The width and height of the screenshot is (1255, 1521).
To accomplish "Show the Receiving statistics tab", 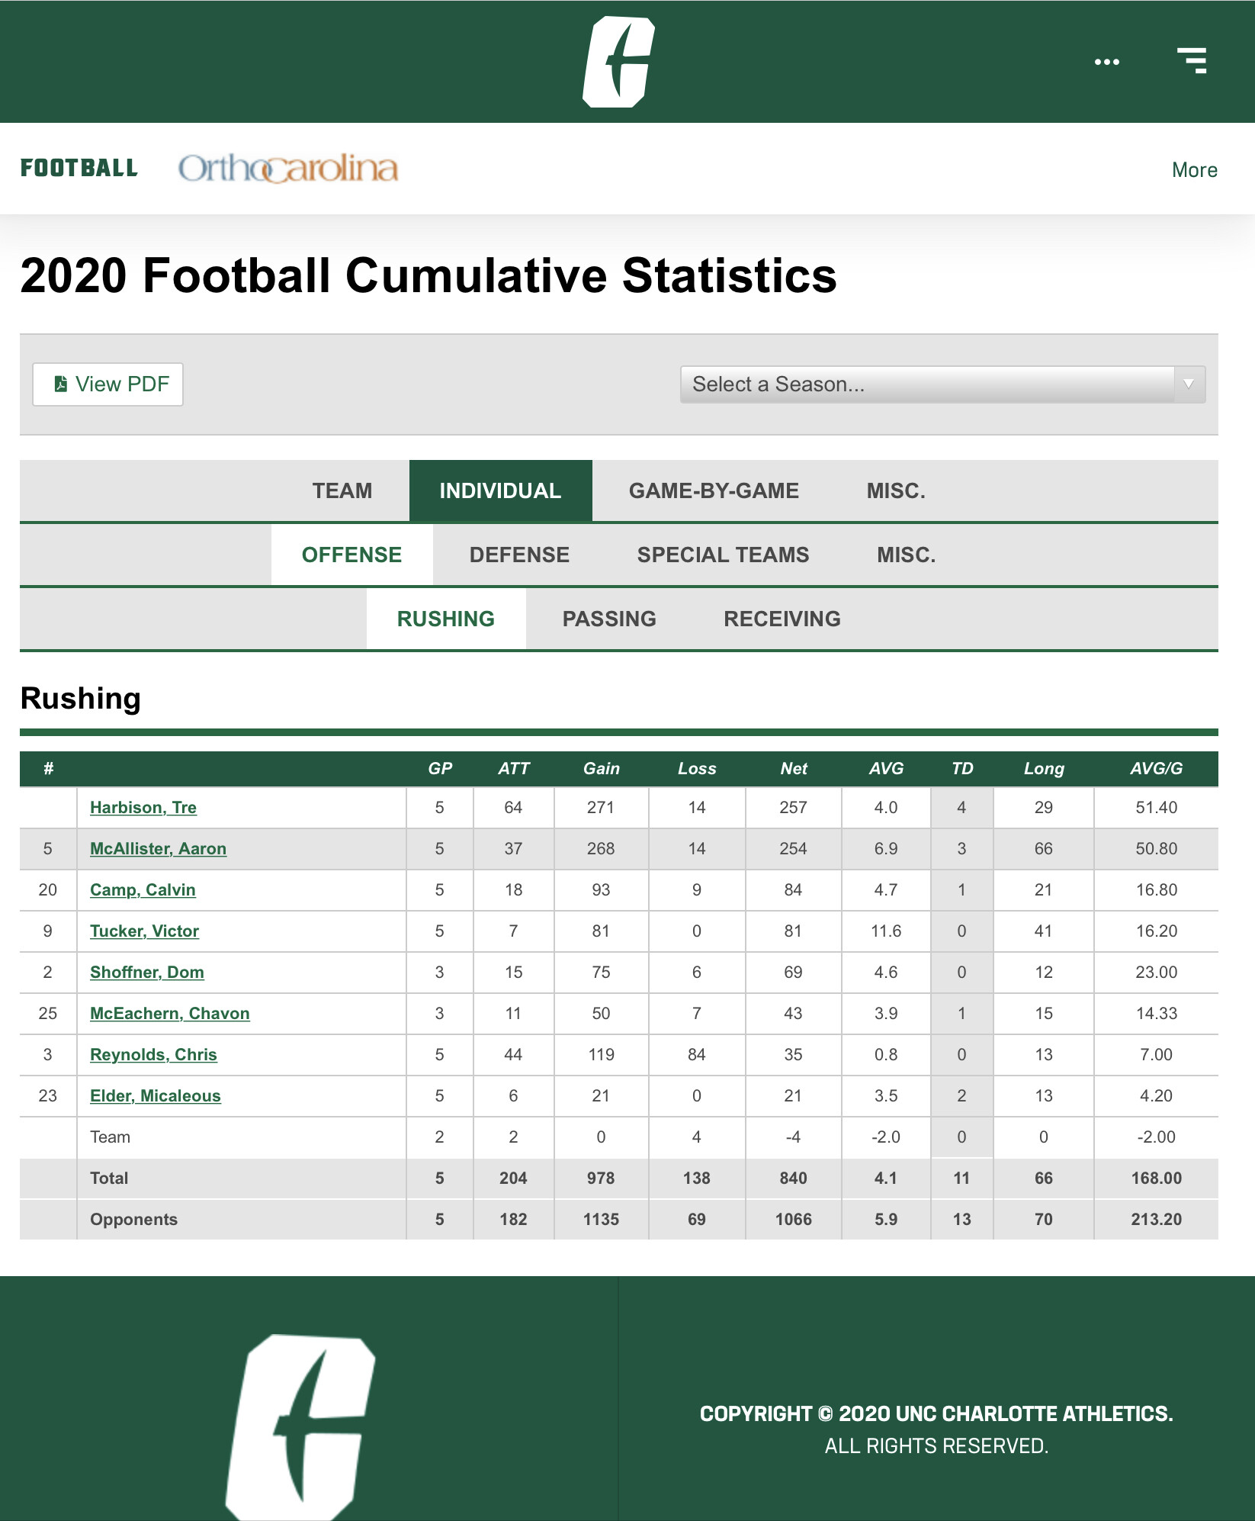I will 782,619.
